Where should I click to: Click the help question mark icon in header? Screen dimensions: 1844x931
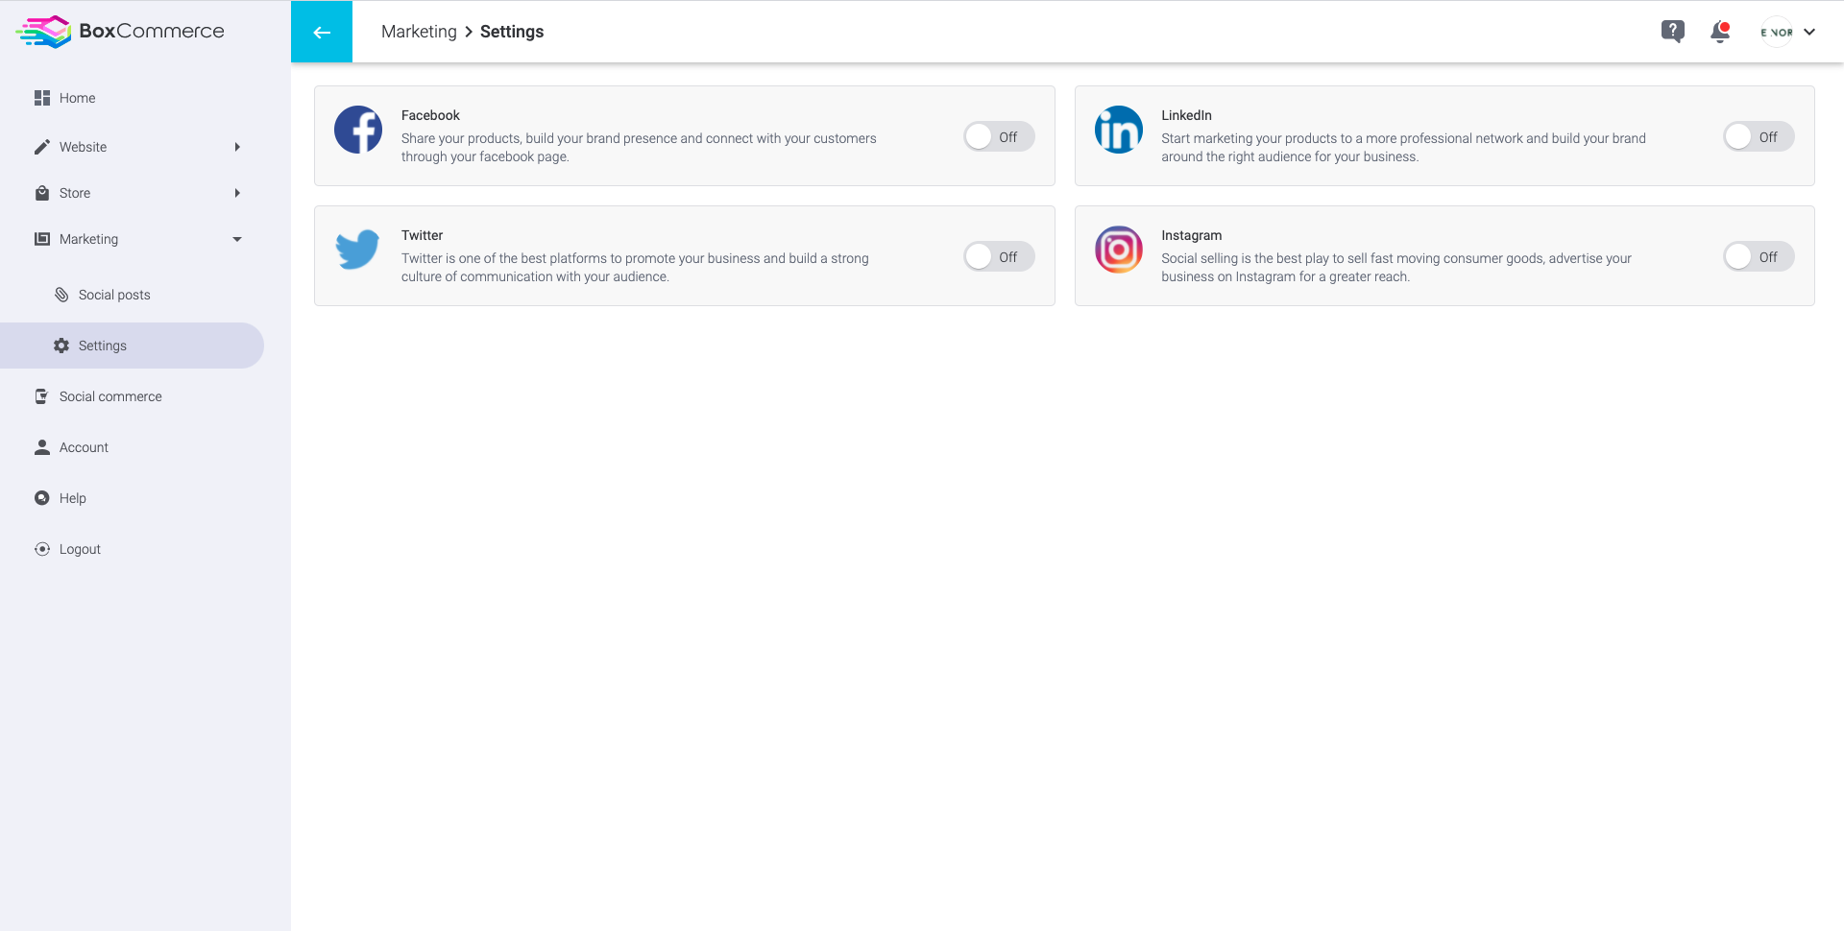tap(1673, 31)
